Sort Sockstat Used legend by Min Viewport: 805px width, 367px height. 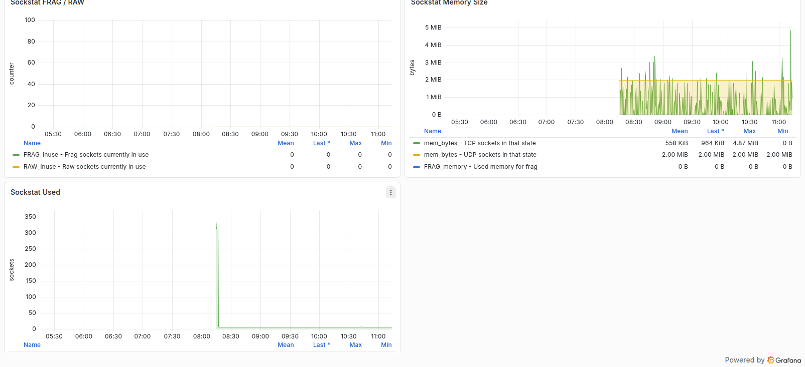[x=386, y=345]
